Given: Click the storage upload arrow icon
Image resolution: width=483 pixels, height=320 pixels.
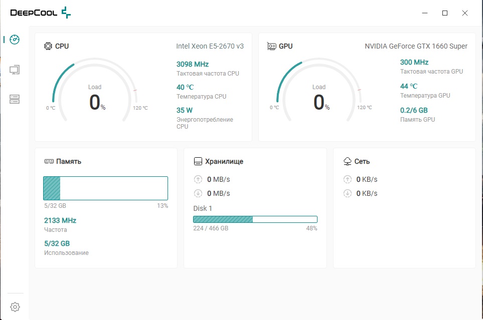Looking at the screenshot, I should tap(198, 179).
